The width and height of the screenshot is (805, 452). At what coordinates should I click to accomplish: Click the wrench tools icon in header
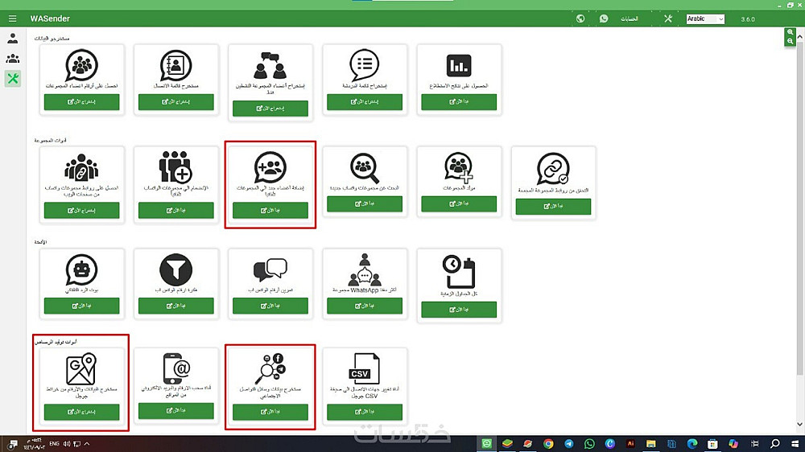(667, 18)
